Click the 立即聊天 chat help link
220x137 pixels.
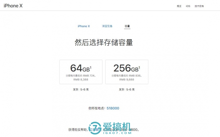tap(96, 130)
